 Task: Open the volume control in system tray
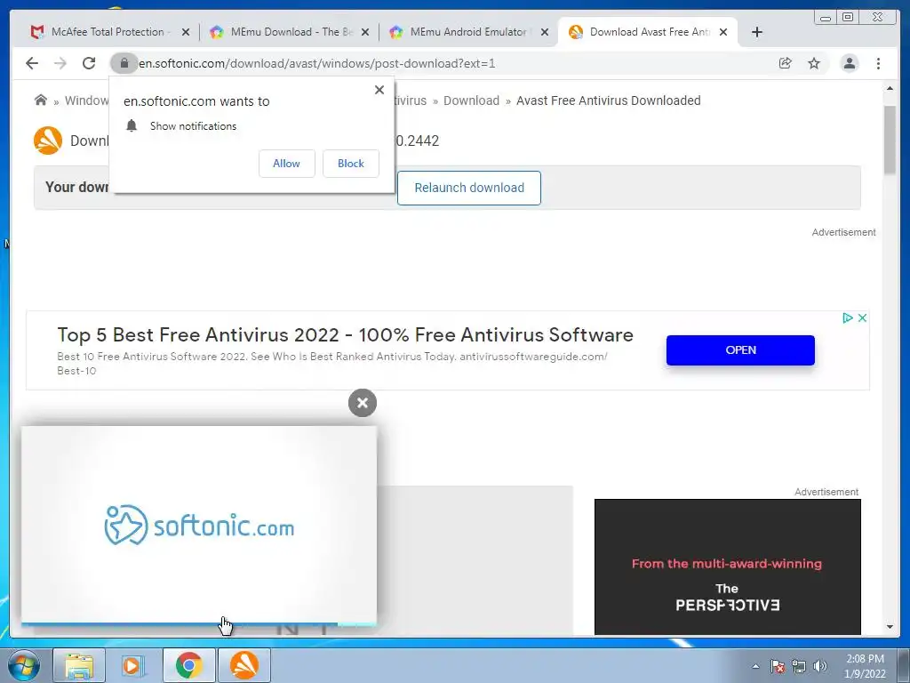tap(820, 666)
